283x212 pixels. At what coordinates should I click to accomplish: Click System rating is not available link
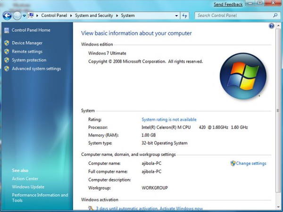coord(169,120)
